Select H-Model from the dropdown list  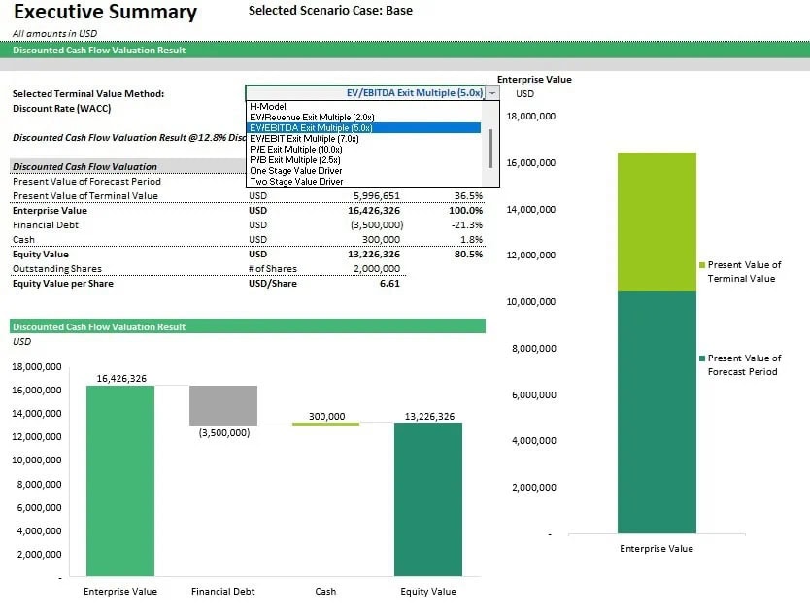point(268,107)
